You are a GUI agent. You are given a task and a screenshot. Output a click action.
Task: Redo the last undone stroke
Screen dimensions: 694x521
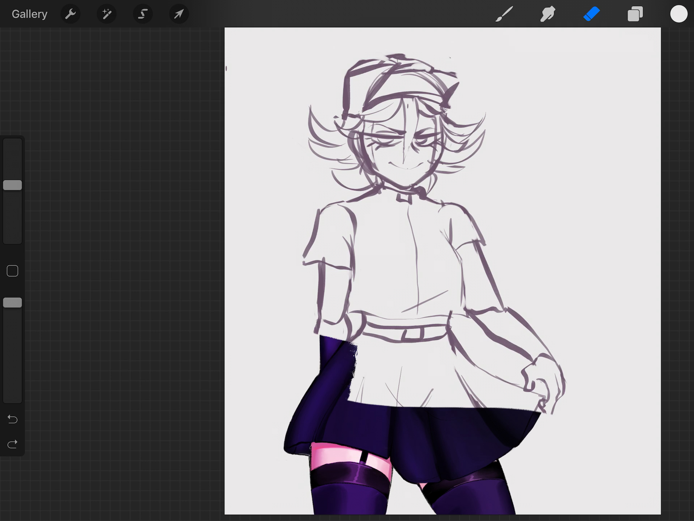[13, 444]
